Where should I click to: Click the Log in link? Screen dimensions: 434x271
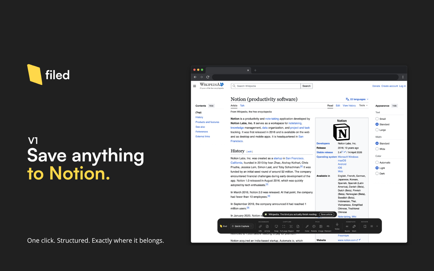click(x=402, y=86)
